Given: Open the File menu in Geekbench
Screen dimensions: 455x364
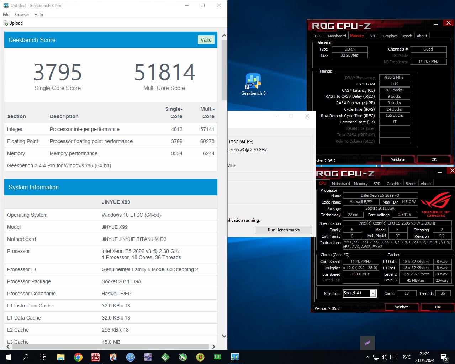Looking at the screenshot, I should [x=6, y=15].
